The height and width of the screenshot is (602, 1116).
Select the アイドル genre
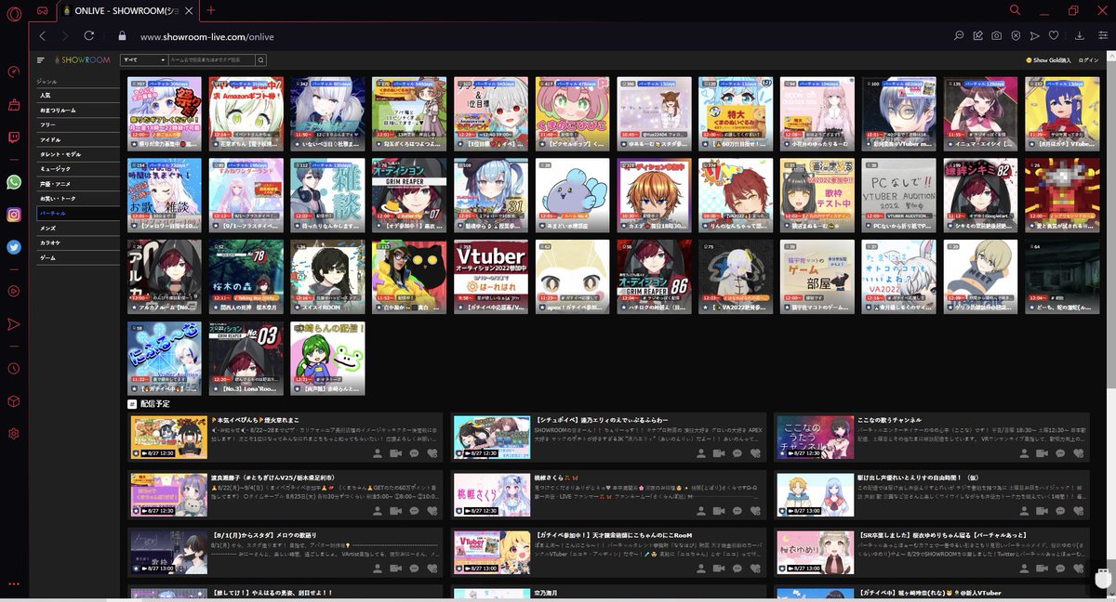[77, 139]
